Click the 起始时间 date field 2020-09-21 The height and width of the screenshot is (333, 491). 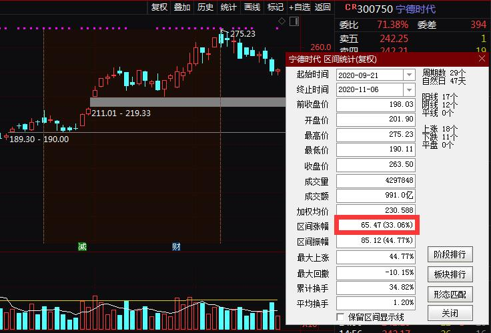pos(370,75)
